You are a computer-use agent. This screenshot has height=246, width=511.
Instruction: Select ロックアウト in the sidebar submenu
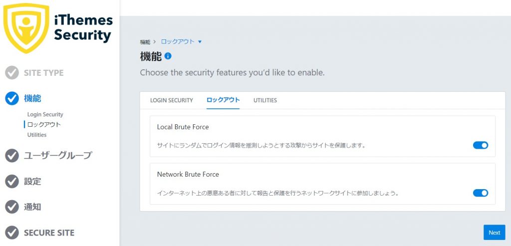click(x=44, y=124)
